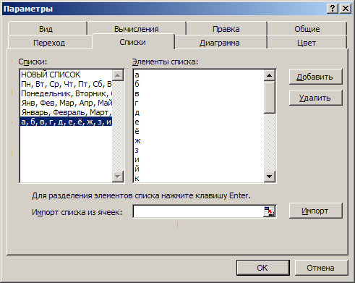Click element 'а' in Элементы списка

(137, 75)
